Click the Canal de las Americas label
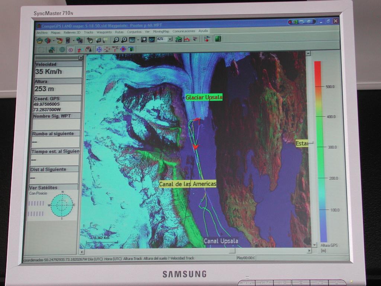 (x=188, y=184)
